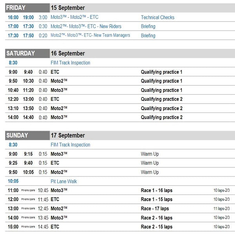This screenshot has height=234, width=235.
Task: Click Sunday's FIM Track Inspection entry
Action: point(70,145)
